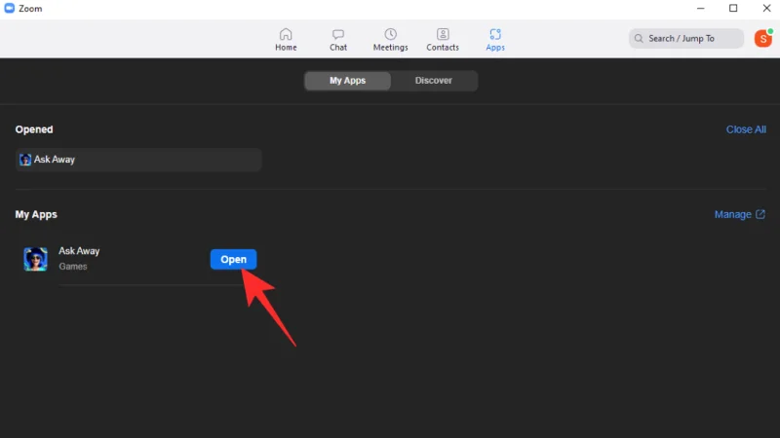Viewport: 780px width, 438px height.
Task: Switch to the My Apps tab
Action: 347,81
